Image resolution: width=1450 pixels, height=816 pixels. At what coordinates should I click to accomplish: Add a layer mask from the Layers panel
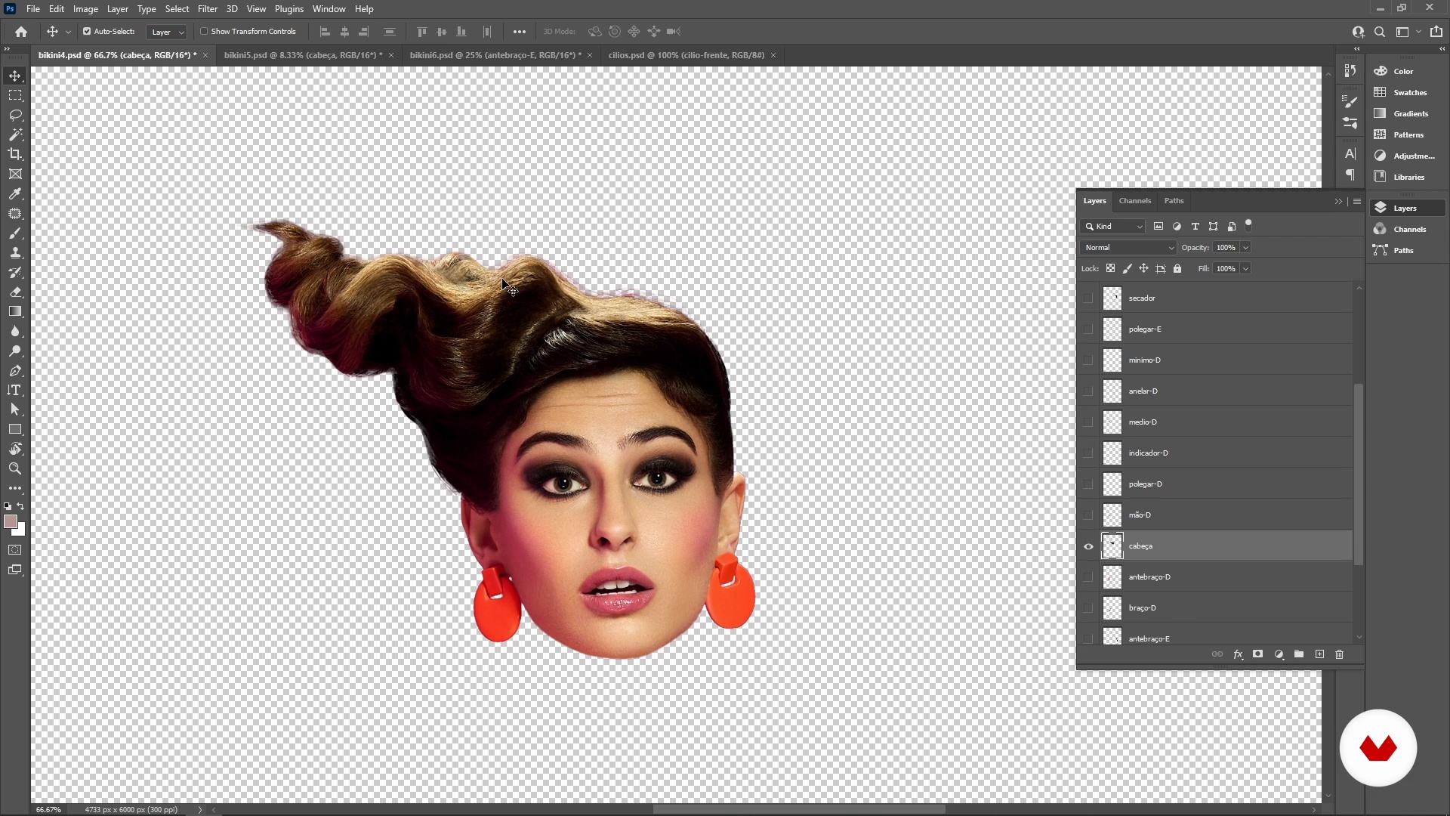pos(1258,654)
